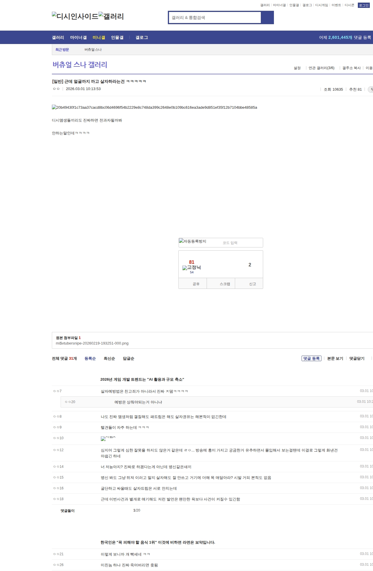373x571 pixels.
Task: Click 본문 보기
Action: [335, 359]
